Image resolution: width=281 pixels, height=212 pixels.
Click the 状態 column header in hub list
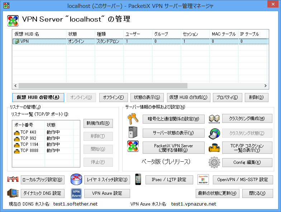[80, 34]
